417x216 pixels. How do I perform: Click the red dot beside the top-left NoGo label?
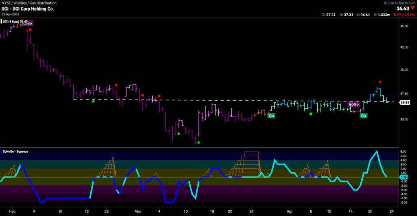pyautogui.click(x=30, y=30)
